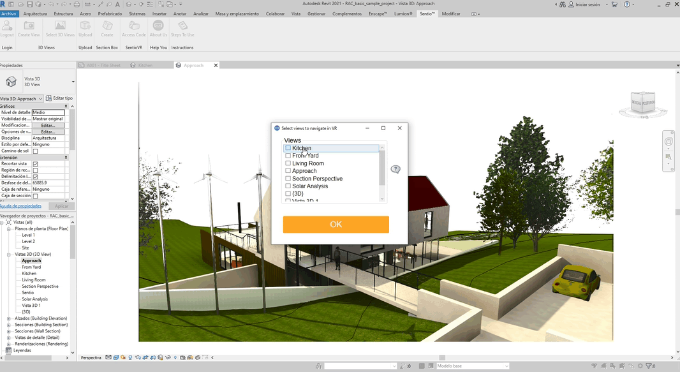Click the Nivel de detalle Medio field
This screenshot has width=680, height=372.
coord(48,112)
